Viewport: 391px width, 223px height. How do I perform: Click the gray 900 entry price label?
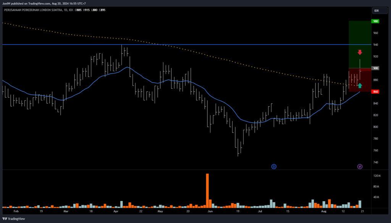[376, 68]
